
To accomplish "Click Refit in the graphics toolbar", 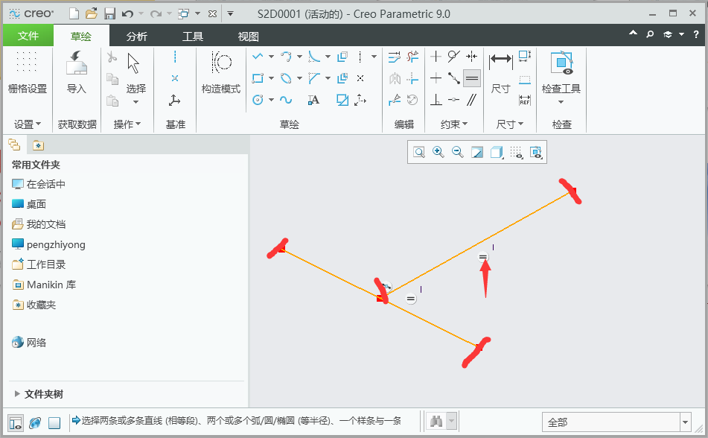I will [419, 152].
